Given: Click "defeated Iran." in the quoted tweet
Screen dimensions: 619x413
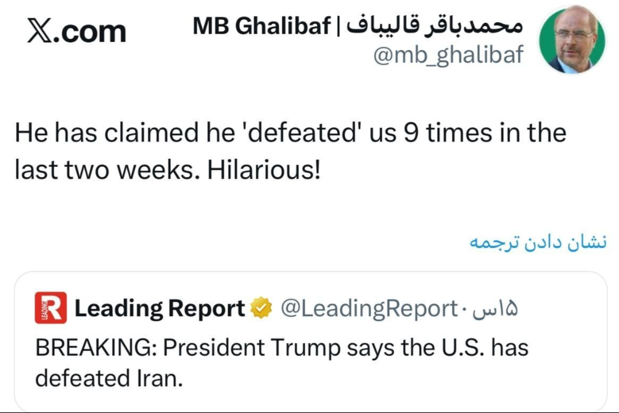Looking at the screenshot, I should (109, 377).
